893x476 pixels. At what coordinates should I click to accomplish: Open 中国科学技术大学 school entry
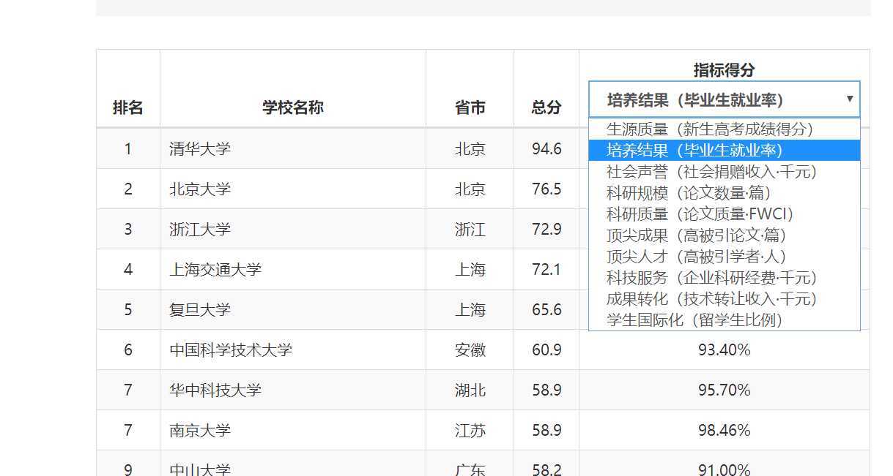pyautogui.click(x=231, y=350)
